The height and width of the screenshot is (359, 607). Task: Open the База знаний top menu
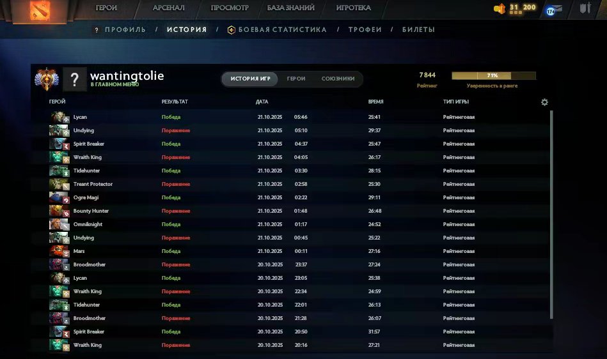tap(292, 8)
